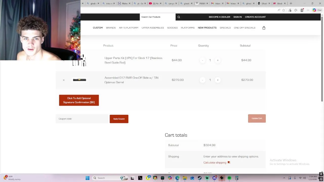Click the search magnifier icon in the site header
The image size is (324, 182).
tap(179, 17)
